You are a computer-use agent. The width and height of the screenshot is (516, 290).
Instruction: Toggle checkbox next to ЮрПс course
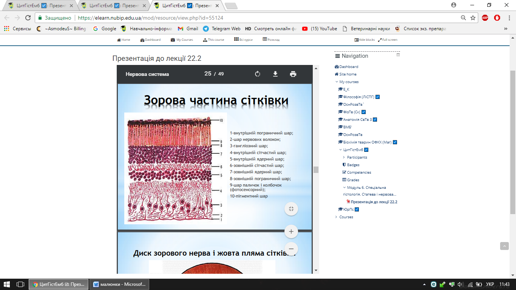(x=357, y=210)
